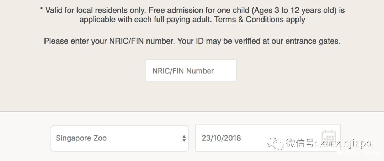Viewport: 384px width, 161px height.
Task: Open the calendar date picker icon
Action: [329, 137]
